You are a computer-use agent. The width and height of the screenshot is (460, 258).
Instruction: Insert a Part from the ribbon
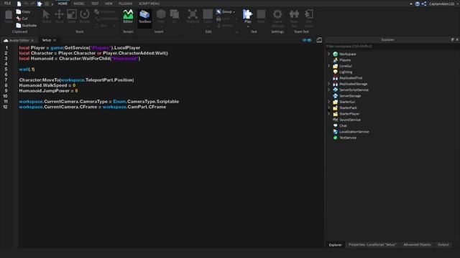161,16
